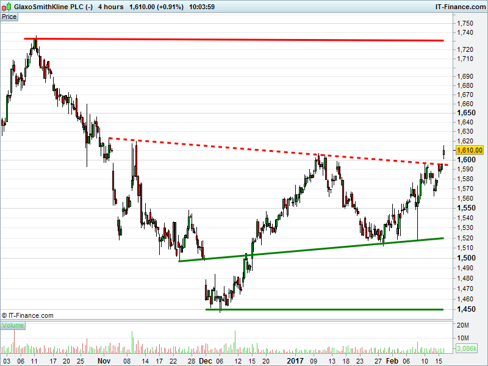Click the tall volume bar near 03 October
The height and width of the screenshot is (366, 488).
14,342
